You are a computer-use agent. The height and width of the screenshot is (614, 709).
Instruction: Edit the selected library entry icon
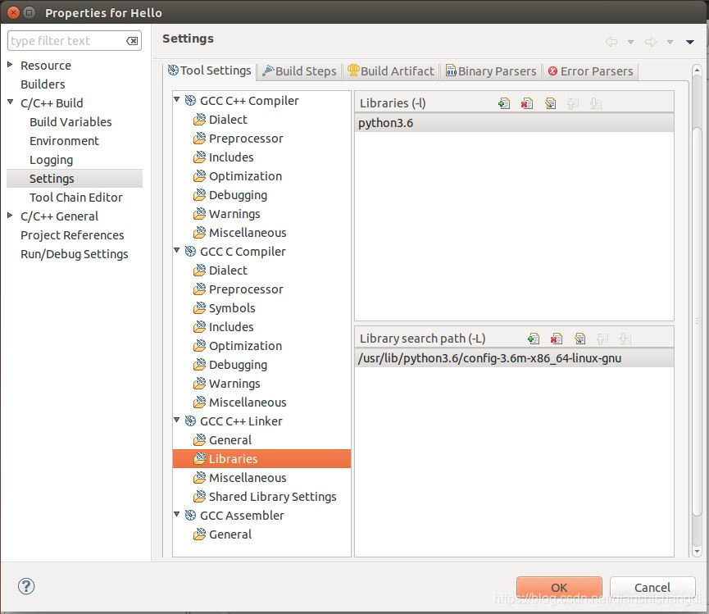point(552,102)
